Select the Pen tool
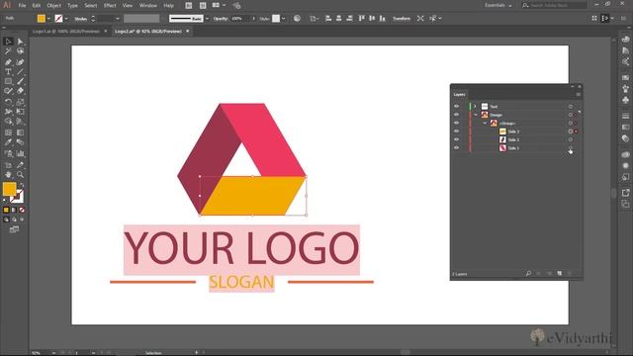Viewport: 633px width, 356px height. point(8,61)
